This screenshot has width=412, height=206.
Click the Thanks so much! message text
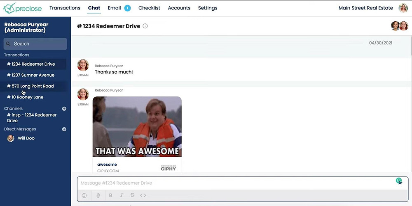click(114, 72)
